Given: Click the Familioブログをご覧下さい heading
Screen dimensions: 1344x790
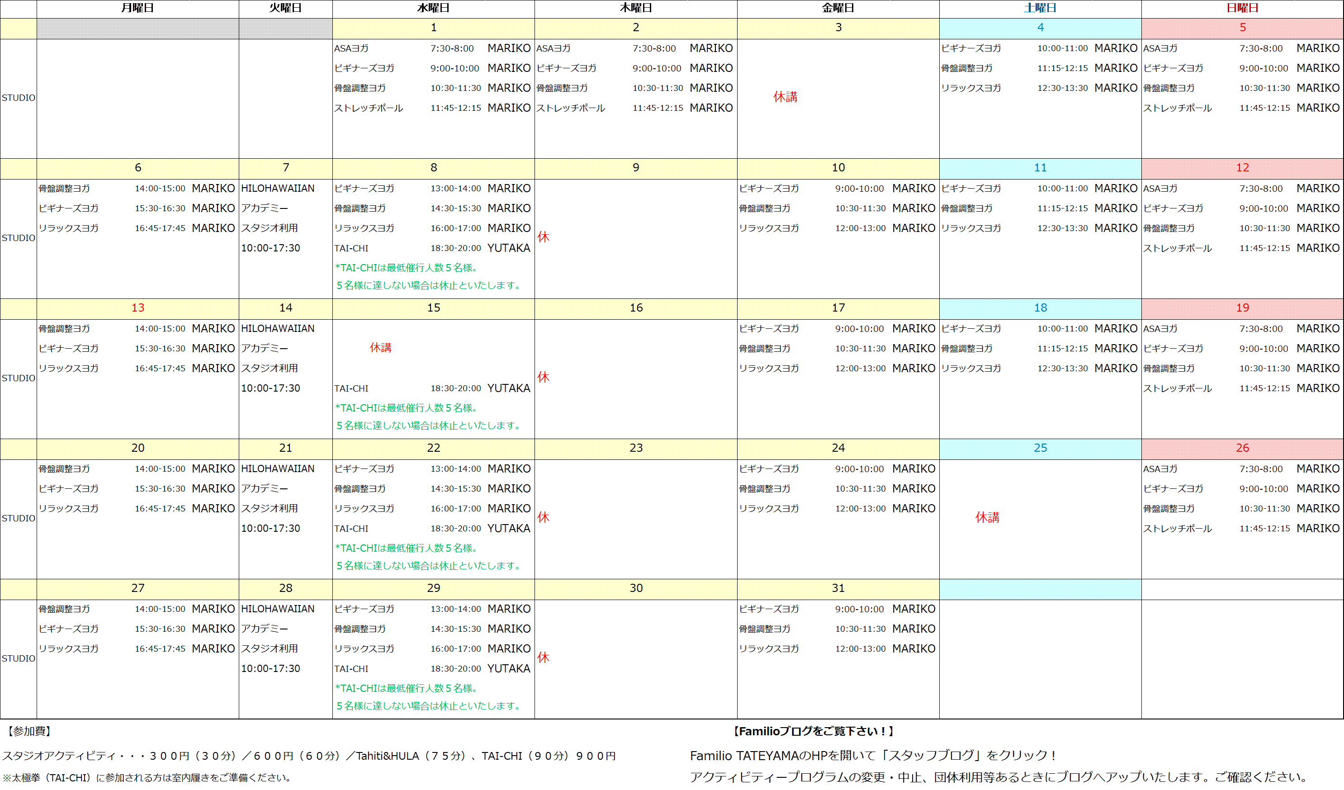Looking at the screenshot, I should point(814,731).
